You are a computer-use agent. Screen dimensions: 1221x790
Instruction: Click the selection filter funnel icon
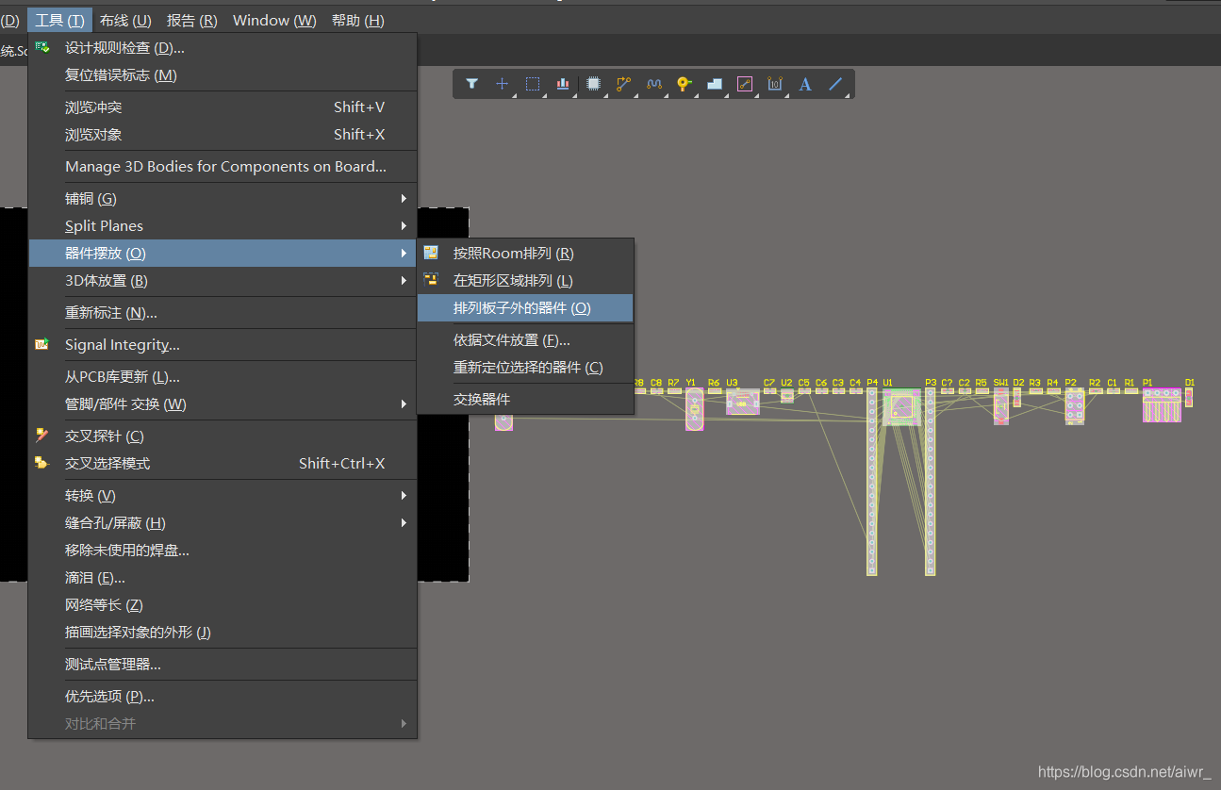coord(471,84)
